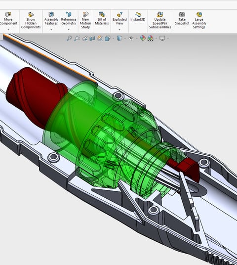Viewport: 237px width, 265px height.
Task: Click Show Hidden Components
Action: 31,20
